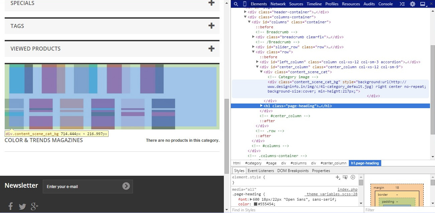The width and height of the screenshot is (435, 213).
Task: Toggle element state icon in Styles
Action: 345,177
